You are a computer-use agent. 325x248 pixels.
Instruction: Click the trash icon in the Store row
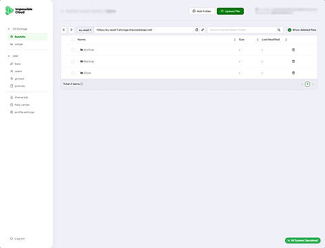[x=293, y=73]
